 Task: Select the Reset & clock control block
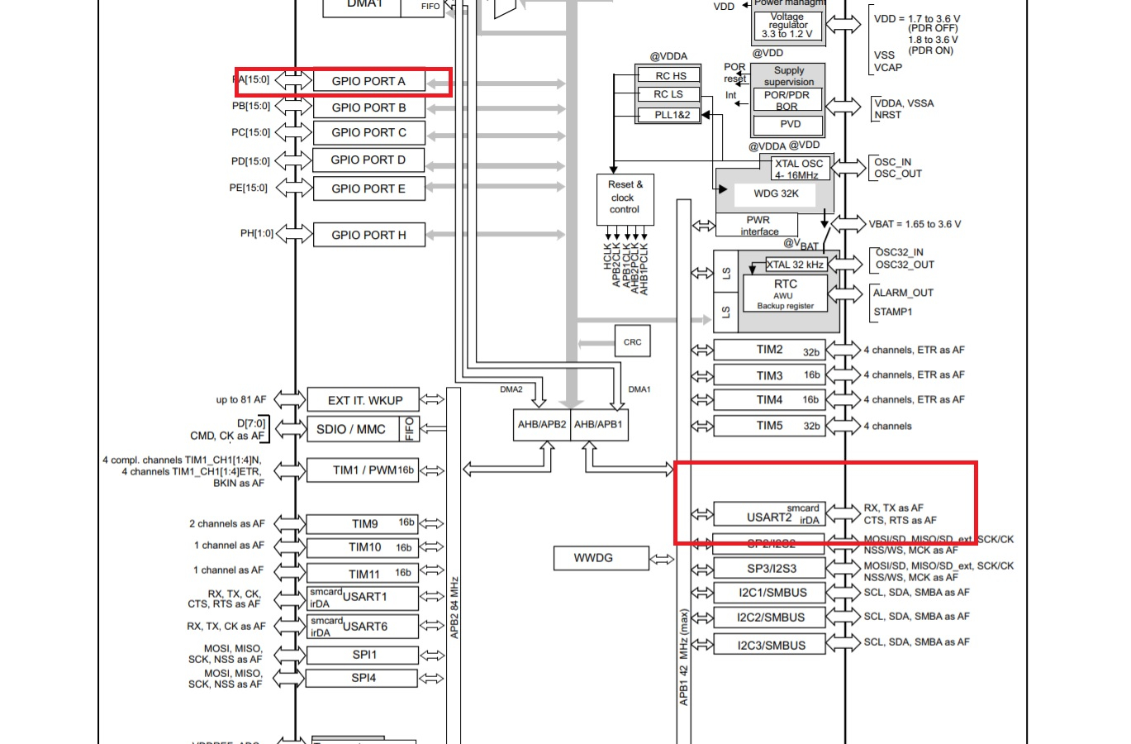tap(624, 198)
